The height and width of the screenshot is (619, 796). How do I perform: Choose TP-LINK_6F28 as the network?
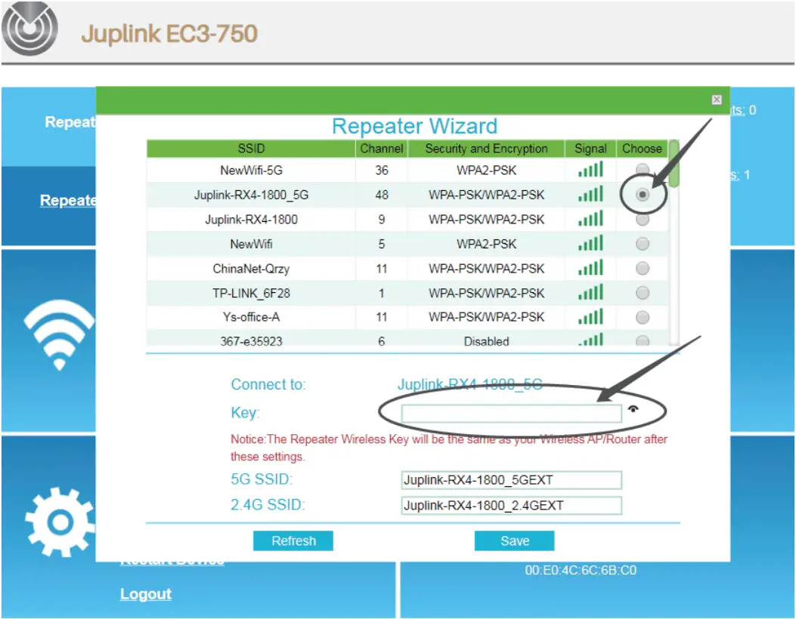(x=642, y=293)
